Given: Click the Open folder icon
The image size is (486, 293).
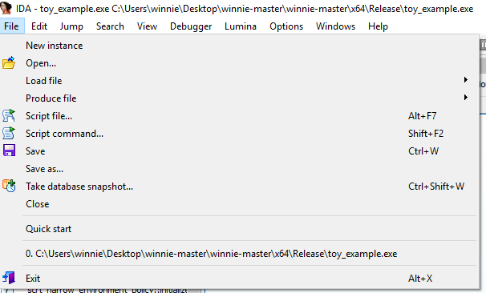Looking at the screenshot, I should [x=9, y=62].
